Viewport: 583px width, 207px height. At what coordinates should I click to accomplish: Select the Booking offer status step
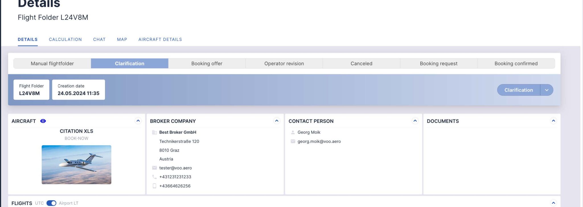tap(207, 64)
